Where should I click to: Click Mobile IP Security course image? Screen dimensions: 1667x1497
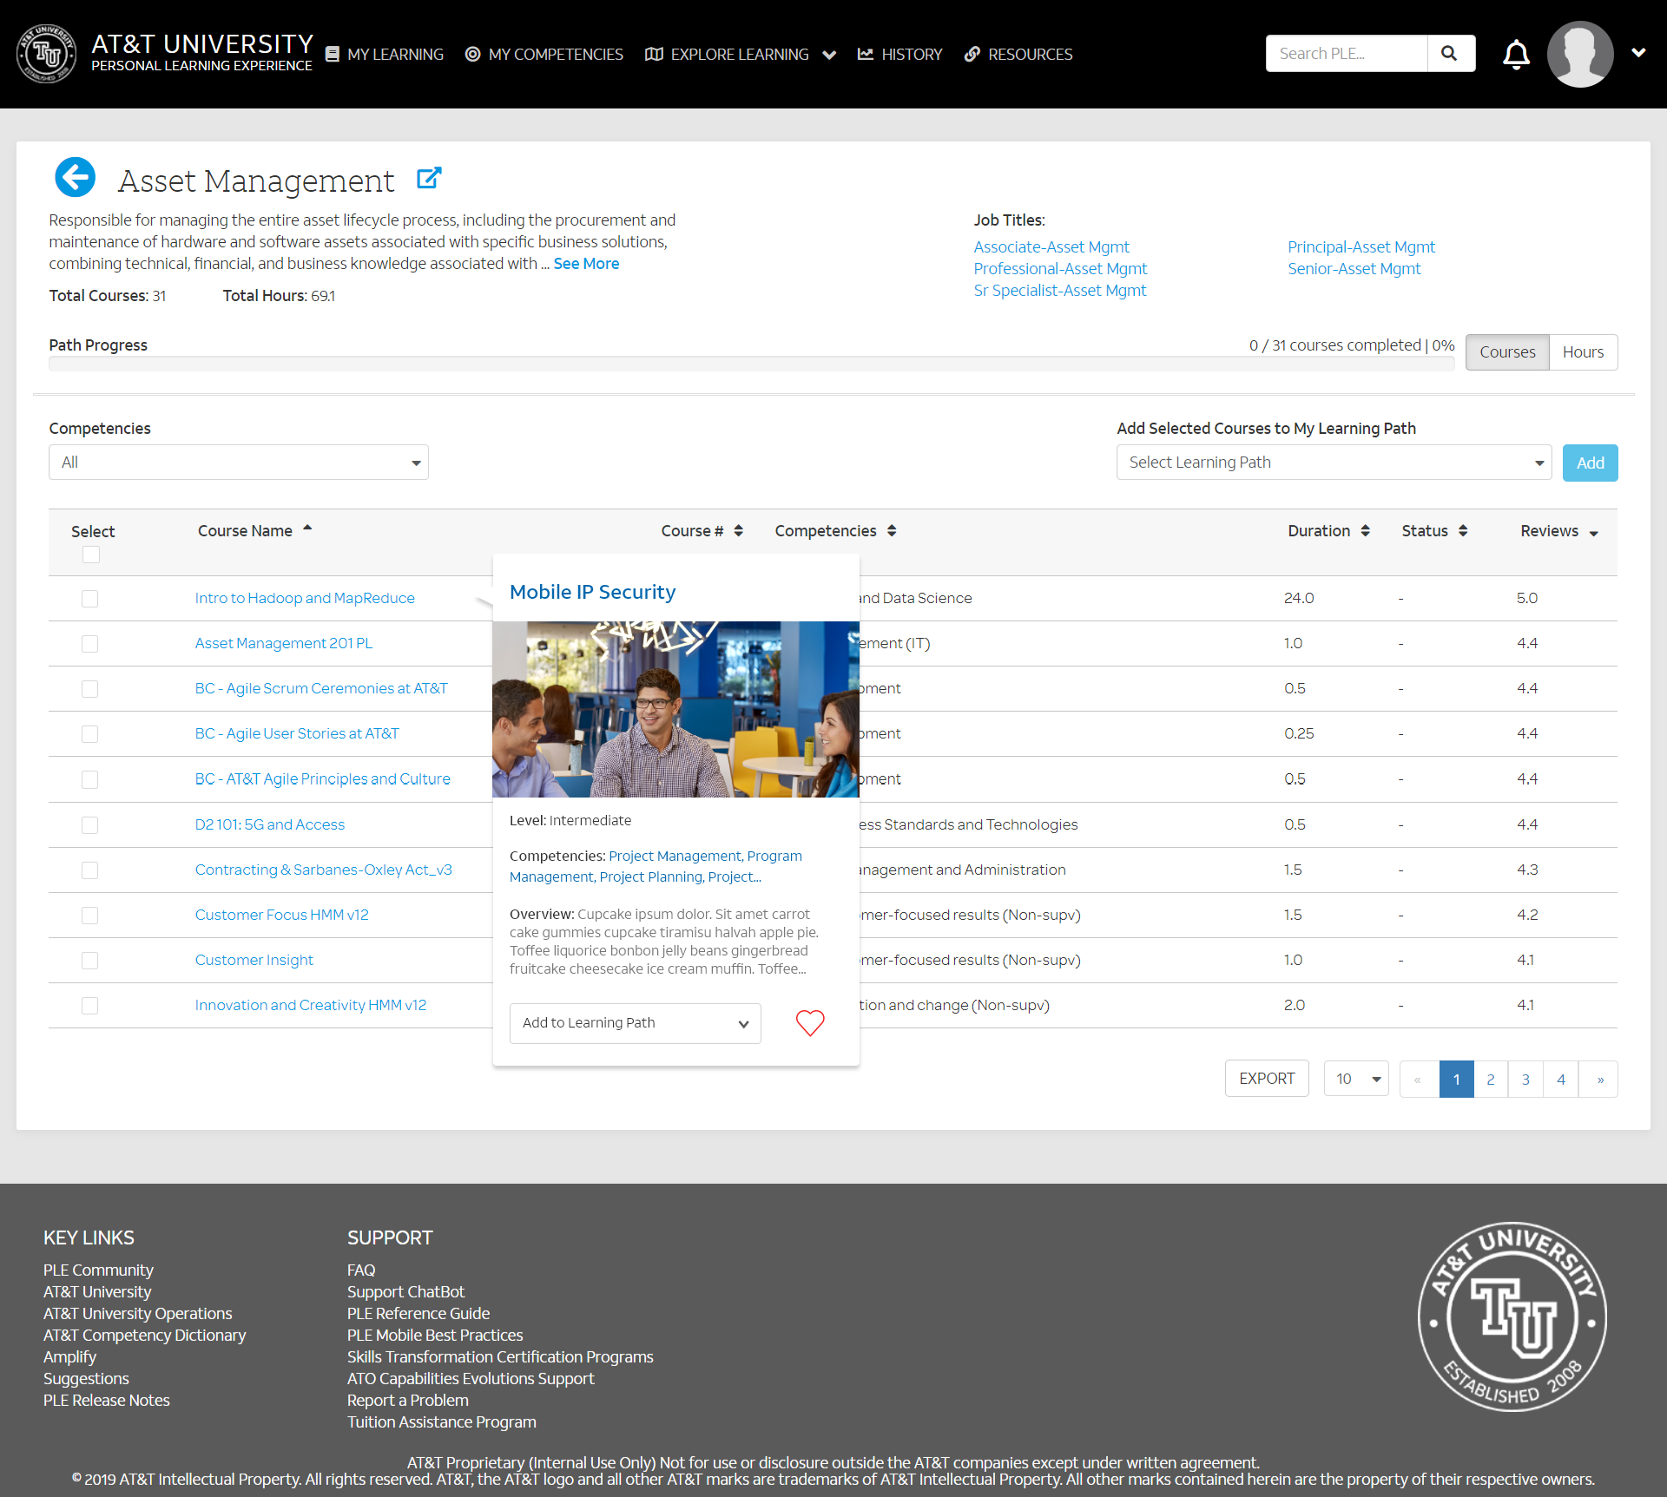[675, 709]
